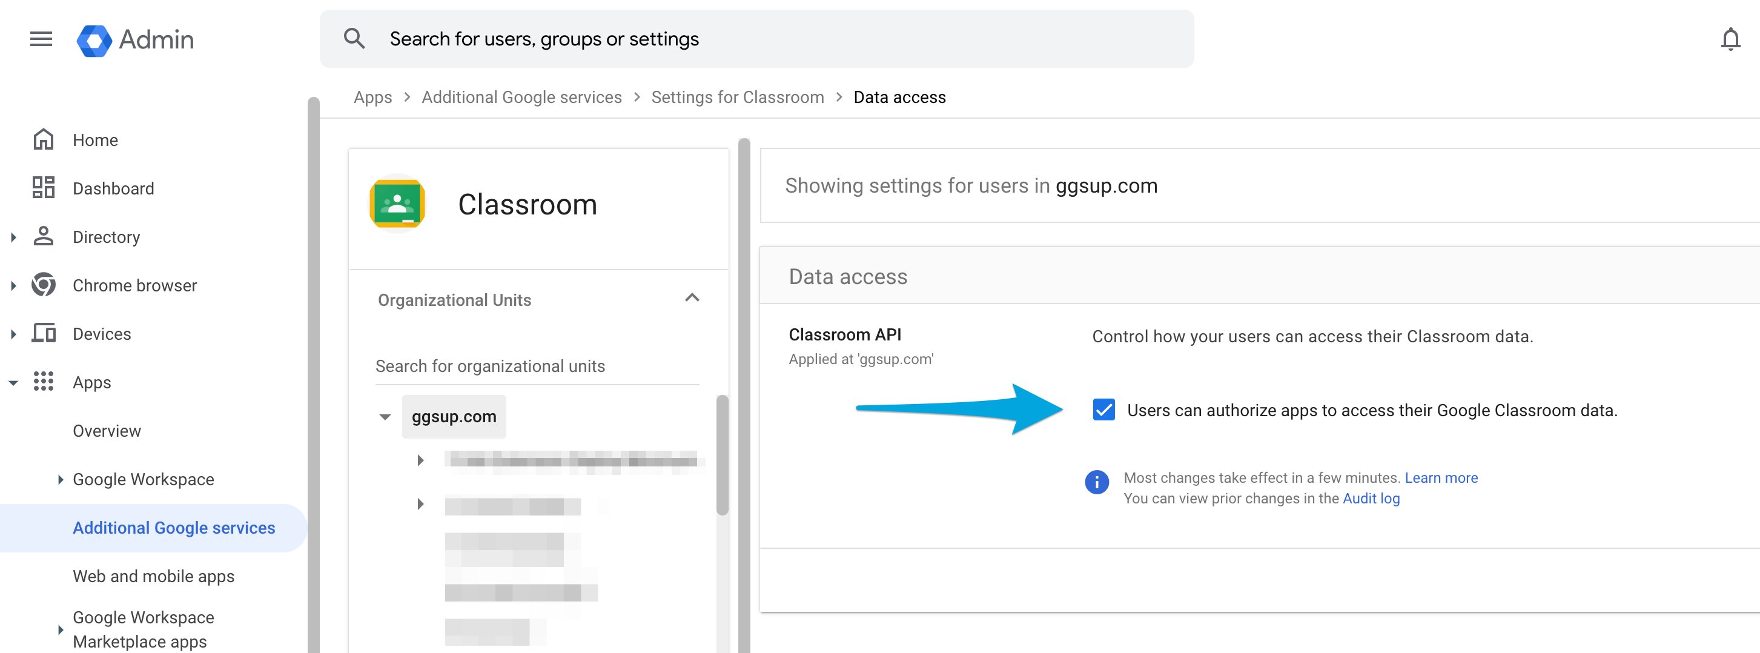The width and height of the screenshot is (1760, 653).
Task: Expand the first blurred child org unit
Action: 420,460
